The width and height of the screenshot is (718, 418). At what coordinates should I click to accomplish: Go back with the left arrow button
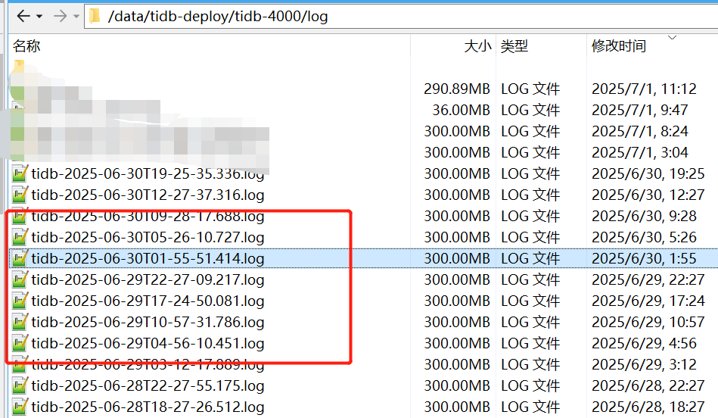pyautogui.click(x=23, y=17)
